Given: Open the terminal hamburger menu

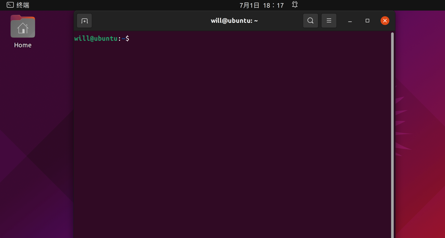Looking at the screenshot, I should tap(329, 21).
